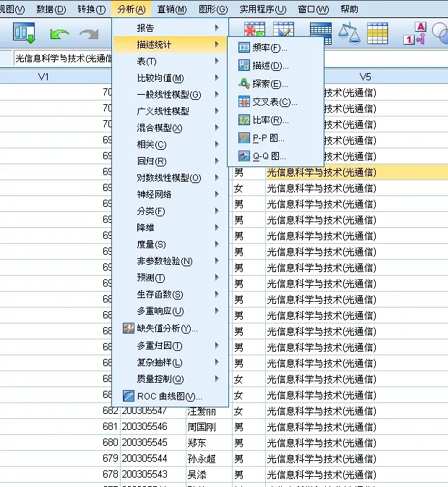Expand the 混合模型(X) submenu
Screen dimensions: 448x487
[171, 127]
